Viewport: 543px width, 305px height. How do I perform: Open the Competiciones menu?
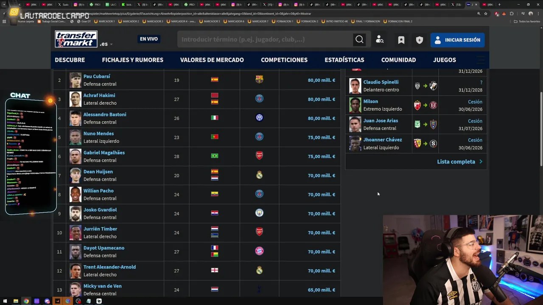tap(284, 60)
